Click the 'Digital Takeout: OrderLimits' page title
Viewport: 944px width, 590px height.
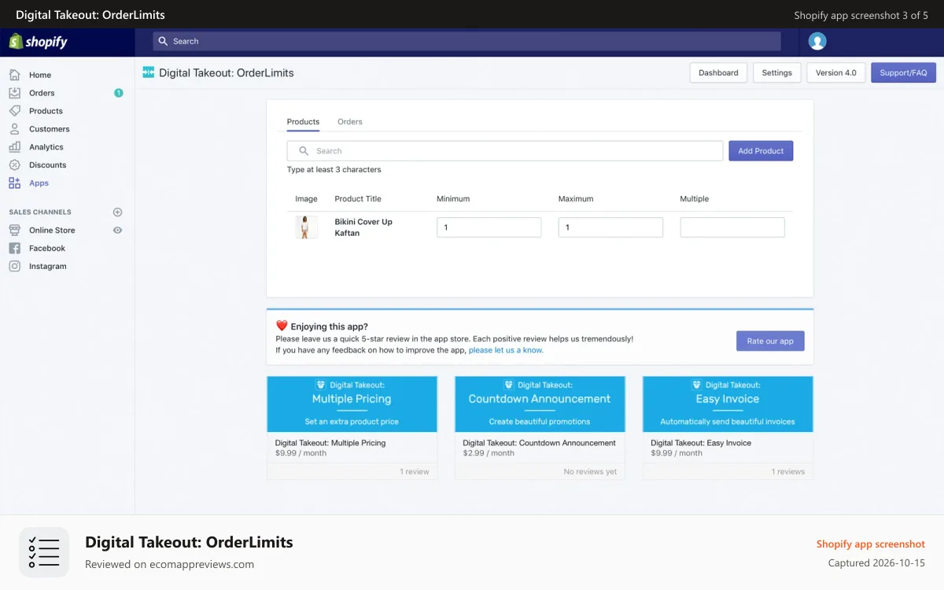click(227, 73)
